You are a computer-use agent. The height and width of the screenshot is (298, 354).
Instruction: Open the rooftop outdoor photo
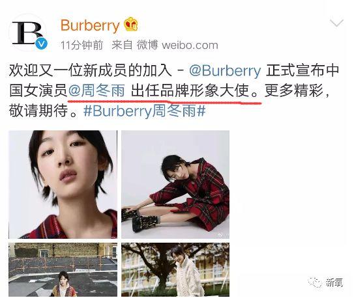63,269
